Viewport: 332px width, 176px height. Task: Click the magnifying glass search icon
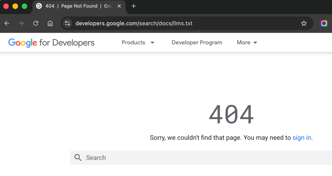pos(78,158)
